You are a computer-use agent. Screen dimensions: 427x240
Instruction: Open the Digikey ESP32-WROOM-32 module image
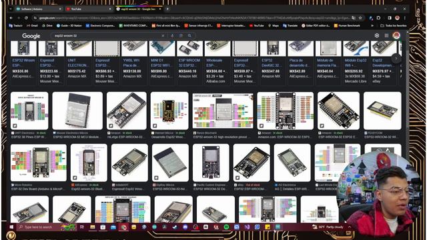pos(170,163)
